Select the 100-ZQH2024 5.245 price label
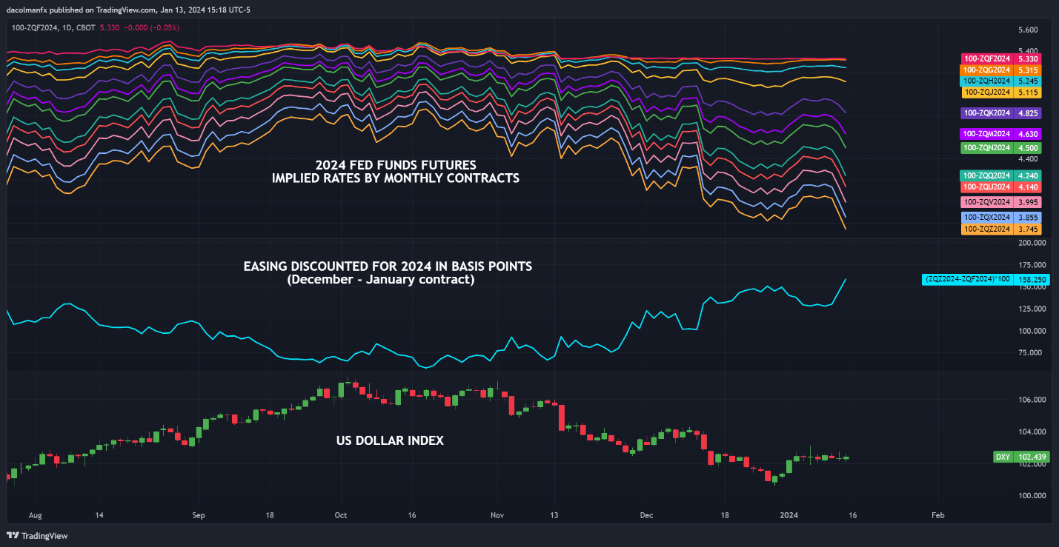Image resolution: width=1059 pixels, height=547 pixels. 1001,81
